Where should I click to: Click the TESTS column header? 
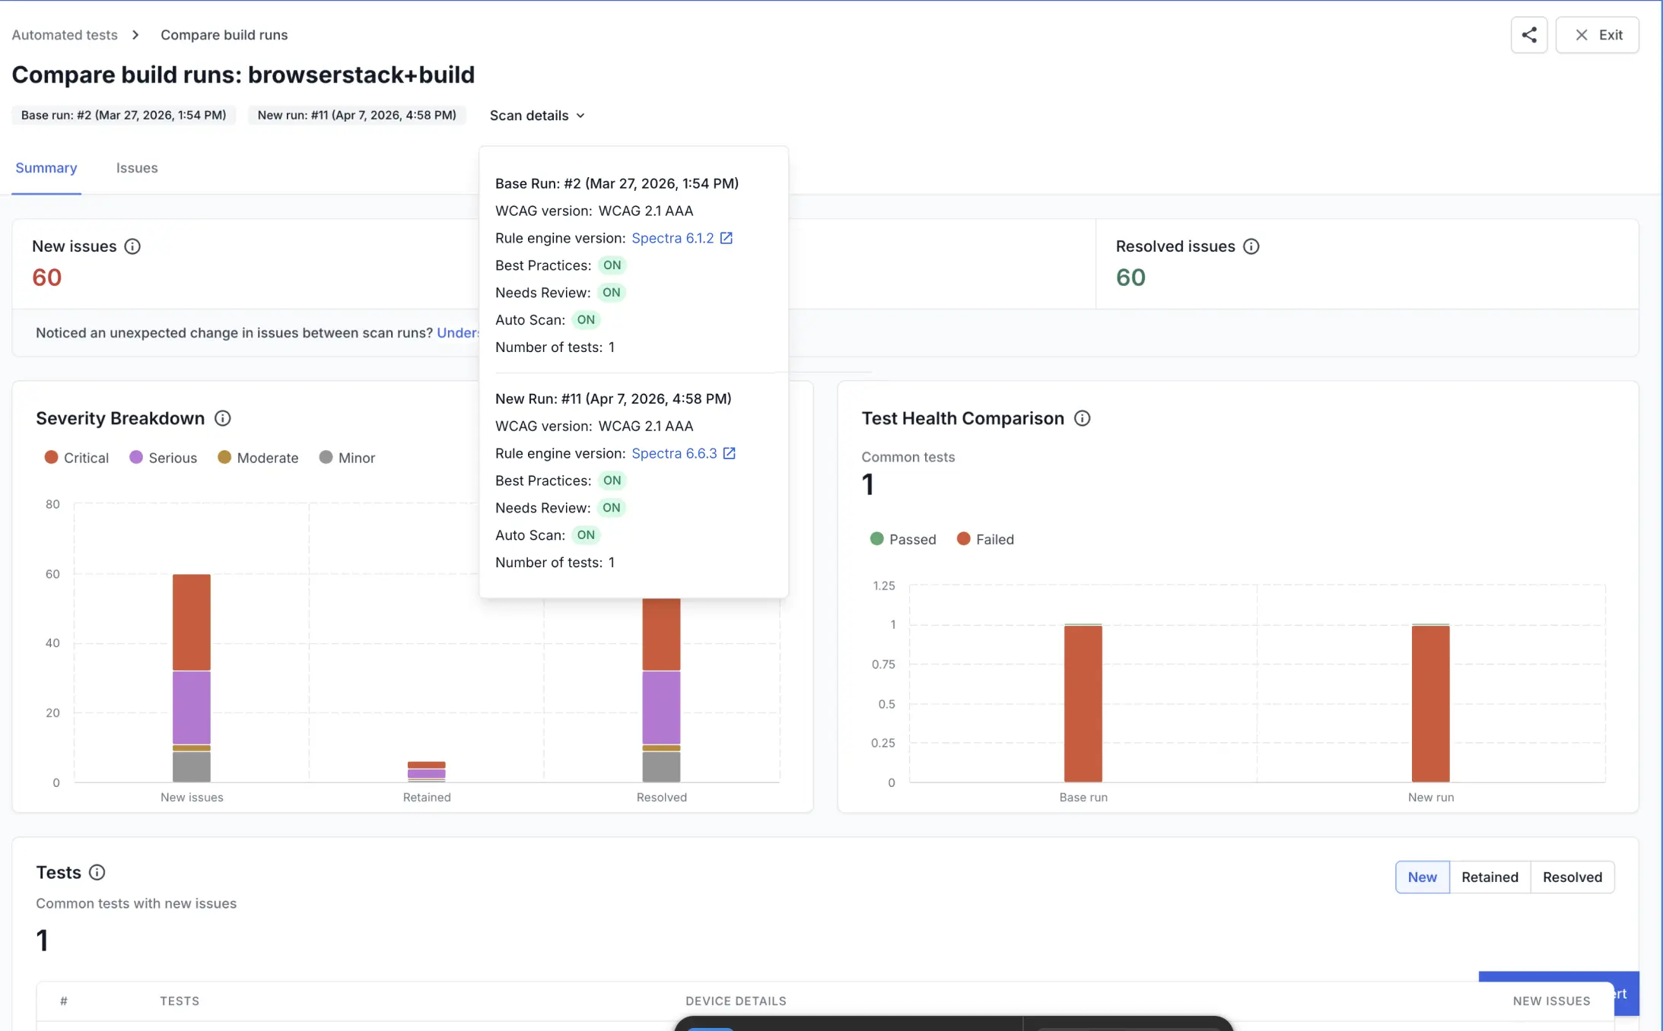tap(180, 1001)
